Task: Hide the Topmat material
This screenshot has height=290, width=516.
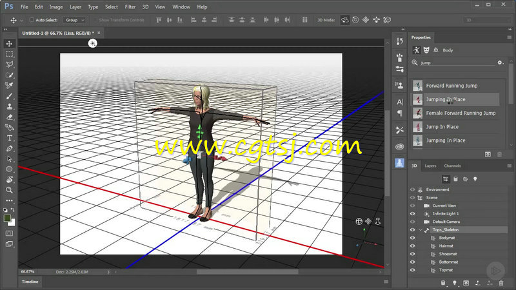Action: [412, 270]
